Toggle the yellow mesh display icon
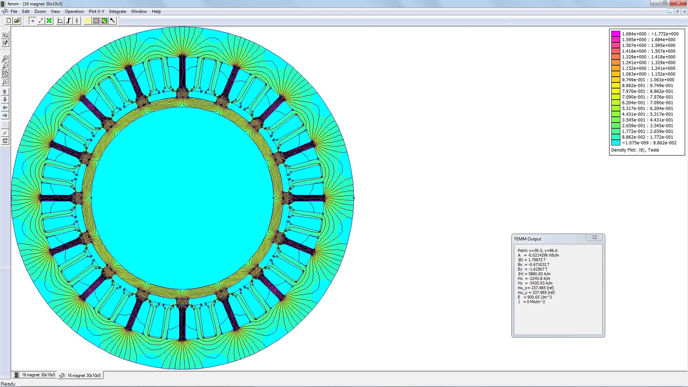Screen dimensions: 688x387 coord(88,21)
